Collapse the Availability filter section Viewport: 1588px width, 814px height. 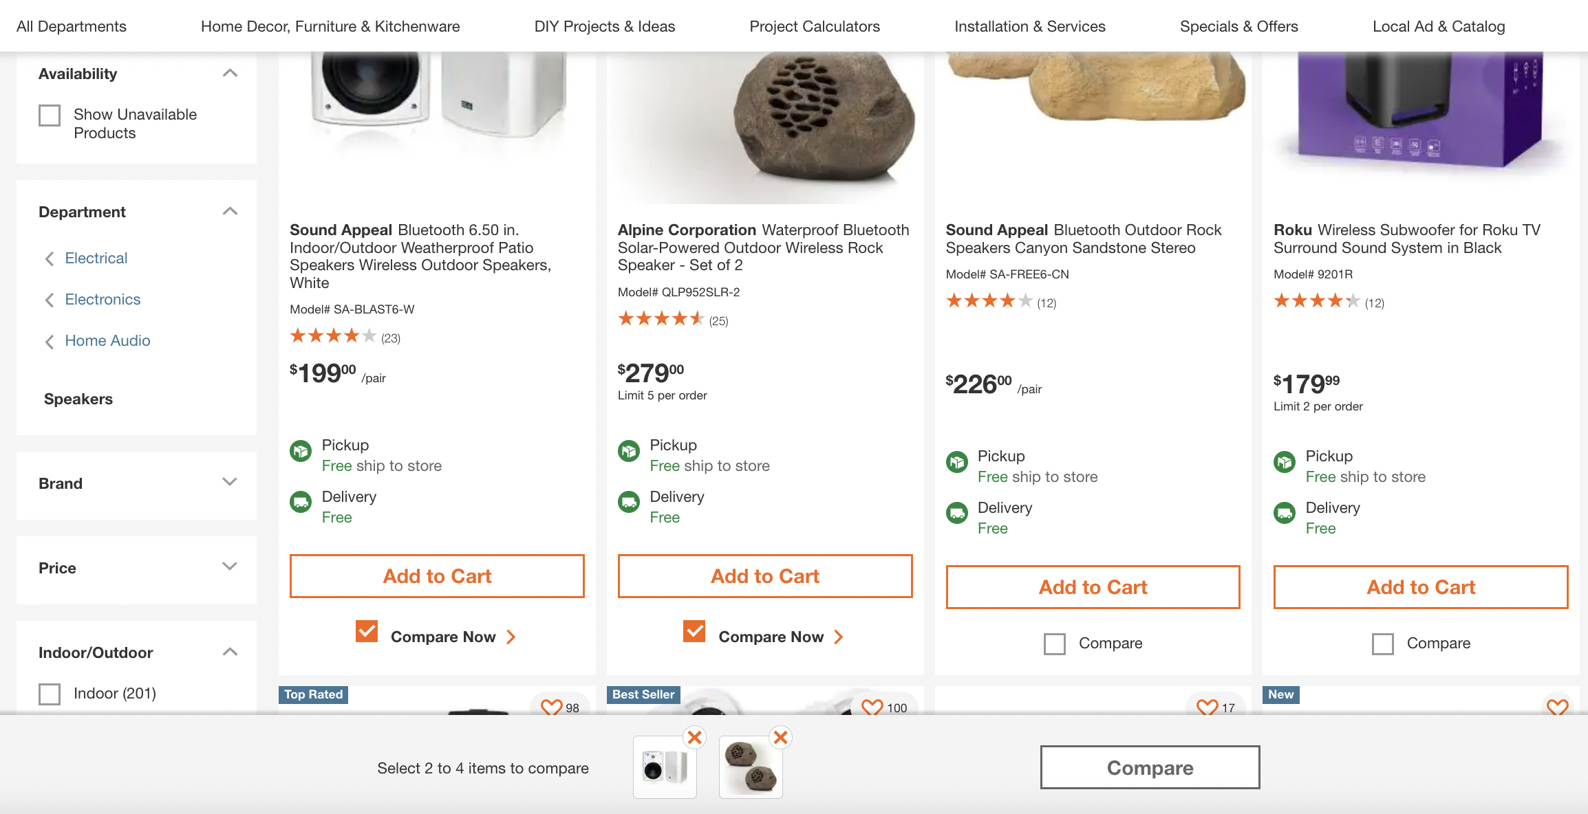click(230, 74)
